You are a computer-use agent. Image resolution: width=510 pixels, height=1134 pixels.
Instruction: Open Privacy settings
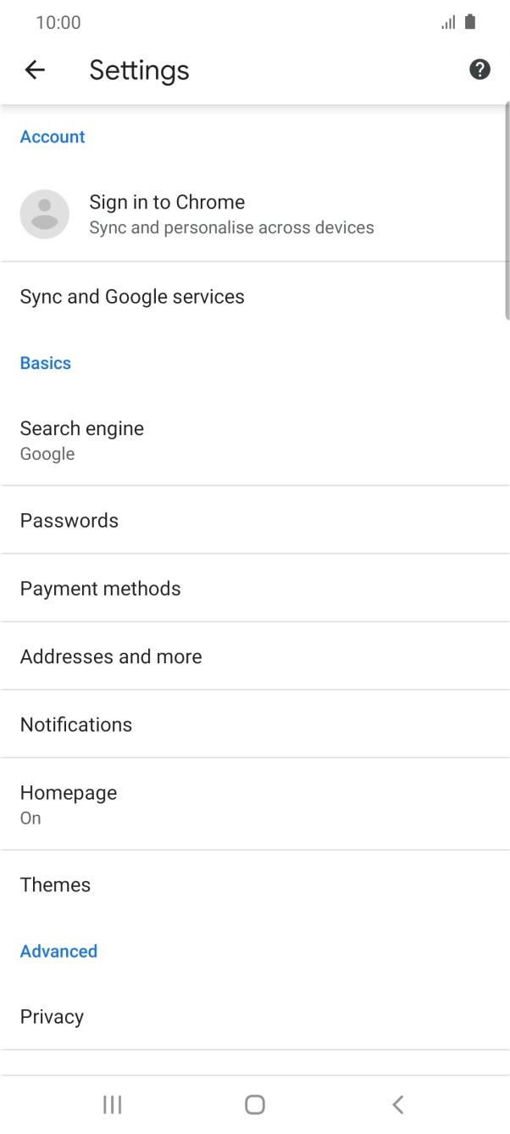(255, 1016)
